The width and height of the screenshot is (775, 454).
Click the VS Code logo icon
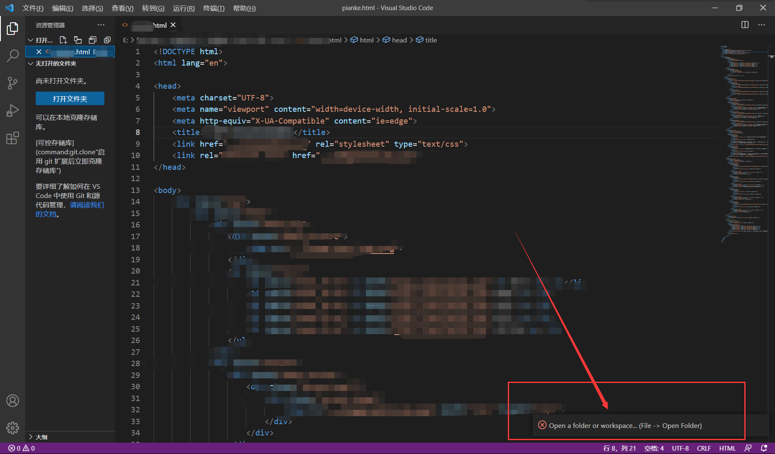pos(9,8)
